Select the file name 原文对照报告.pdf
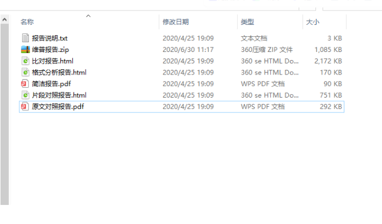Viewport: 382px width, 224px height. tap(58, 107)
